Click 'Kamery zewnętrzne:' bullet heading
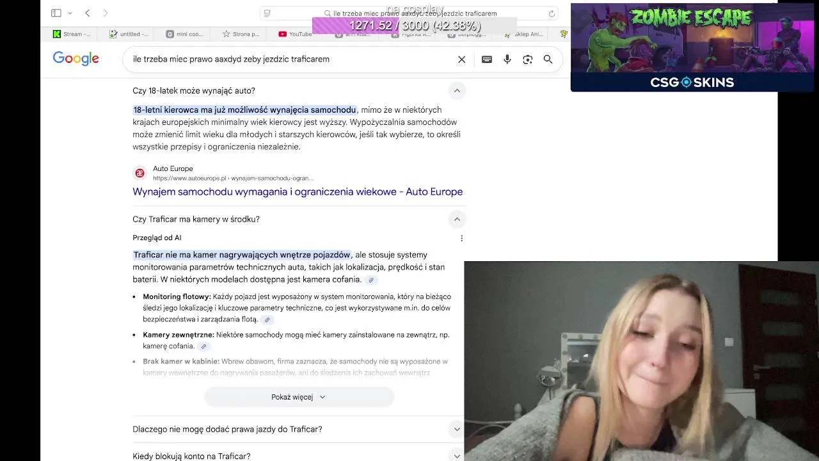Image resolution: width=819 pixels, height=461 pixels. 179,334
